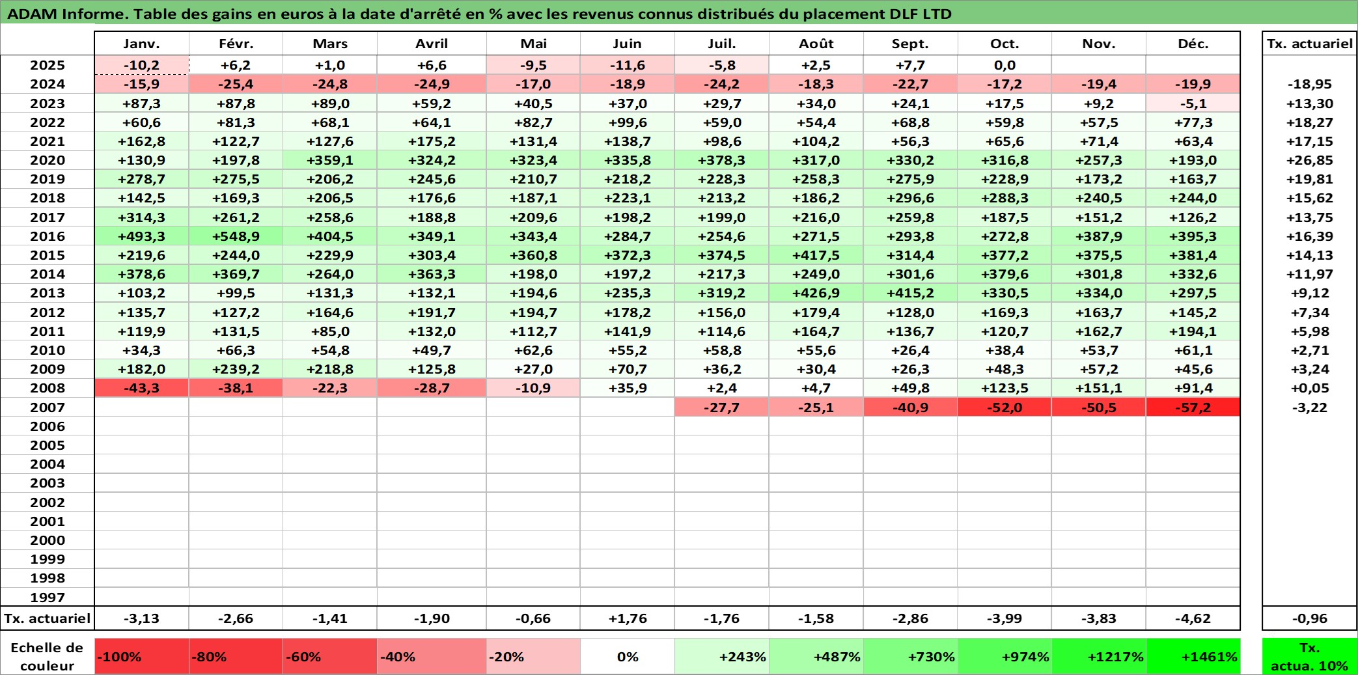Select the Sept. column header

[x=910, y=44]
